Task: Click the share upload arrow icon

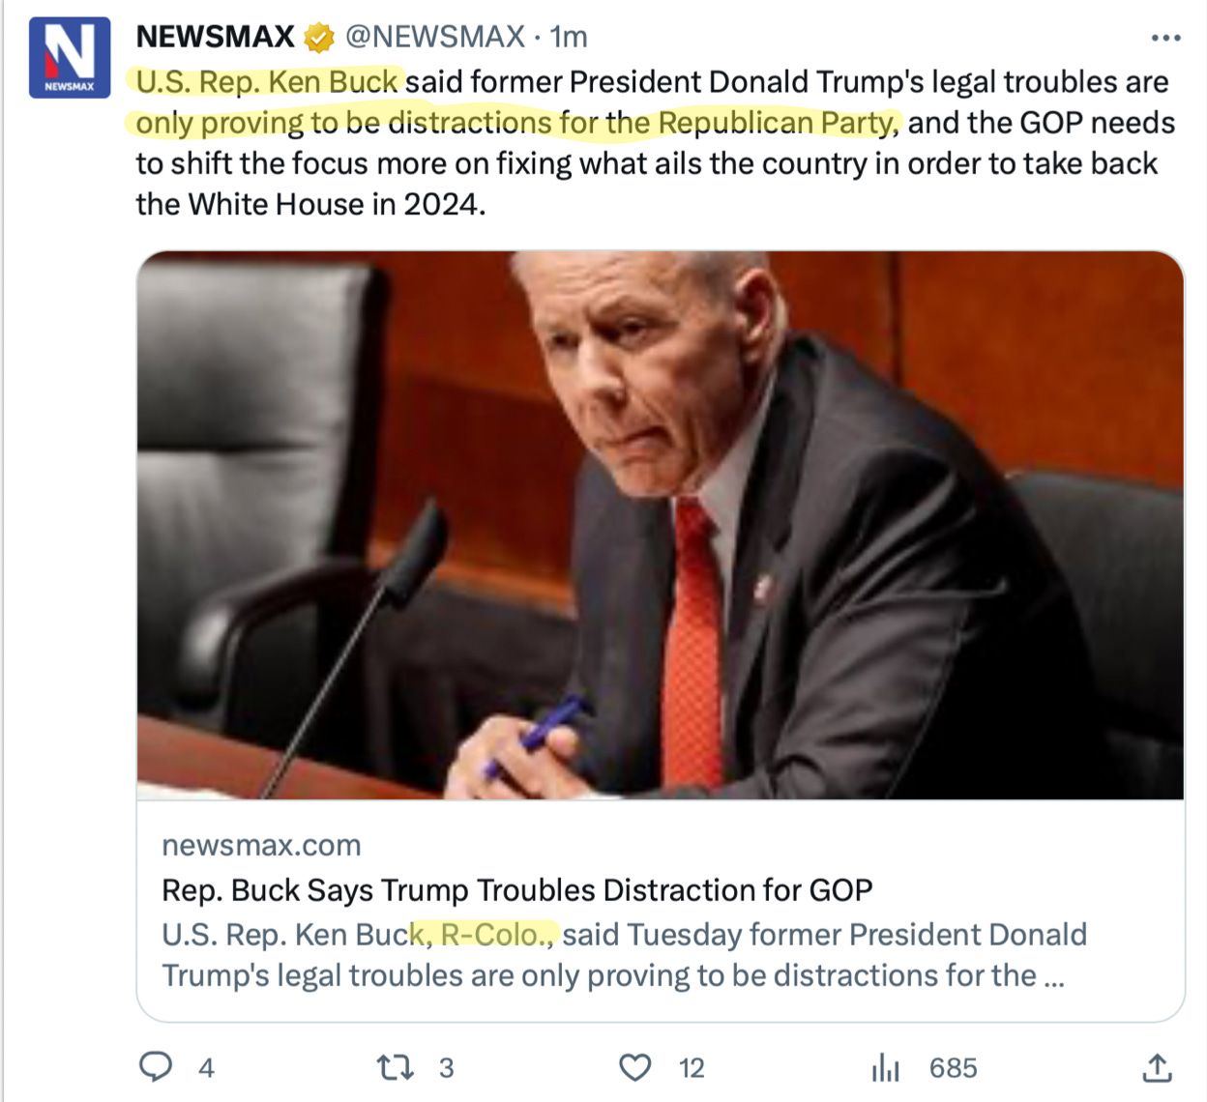Action: click(1157, 1067)
